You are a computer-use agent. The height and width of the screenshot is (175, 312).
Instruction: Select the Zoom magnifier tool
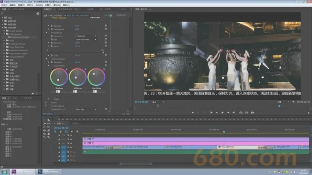coord(49,137)
